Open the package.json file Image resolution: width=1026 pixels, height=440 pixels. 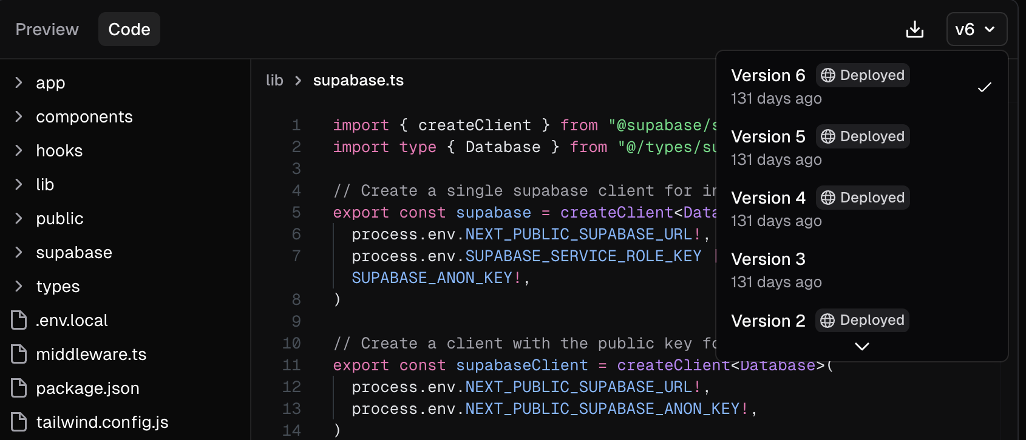[87, 388]
